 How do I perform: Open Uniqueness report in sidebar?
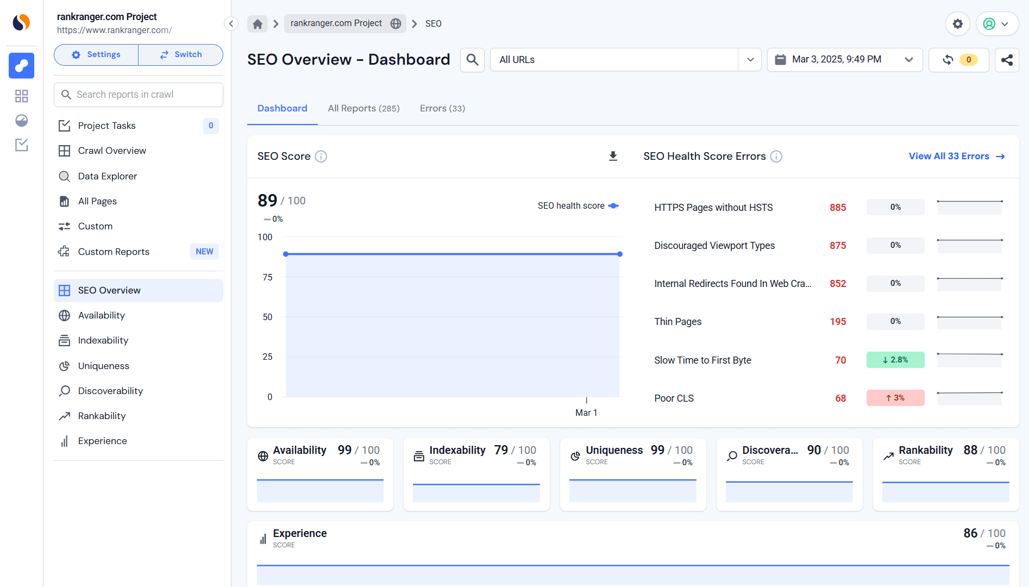coord(139,366)
